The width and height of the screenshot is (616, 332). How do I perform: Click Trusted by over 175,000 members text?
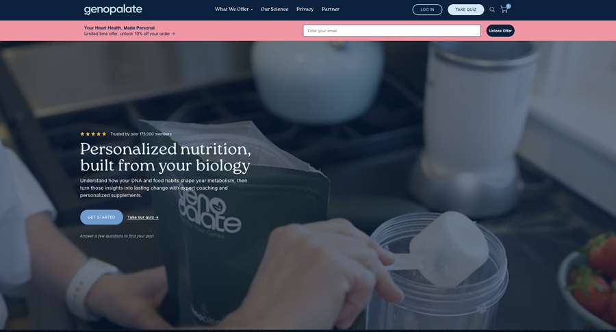tap(141, 134)
